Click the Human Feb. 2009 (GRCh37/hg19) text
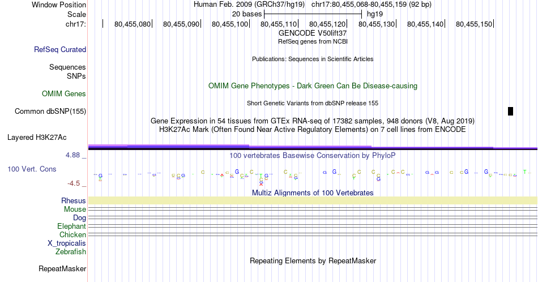This screenshot has width=538, height=282. point(249,5)
